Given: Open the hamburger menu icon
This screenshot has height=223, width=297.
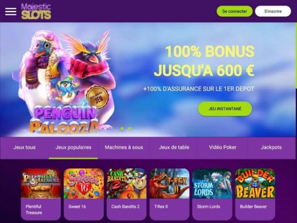Looking at the screenshot, I should tap(11, 11).
